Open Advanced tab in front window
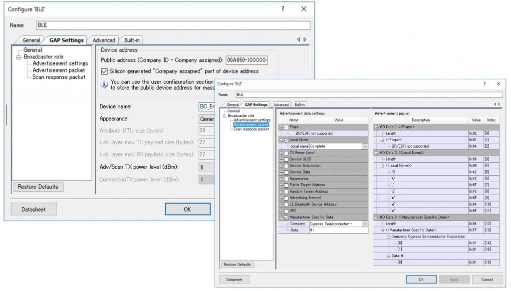The height and width of the screenshot is (291, 511). 281,105
